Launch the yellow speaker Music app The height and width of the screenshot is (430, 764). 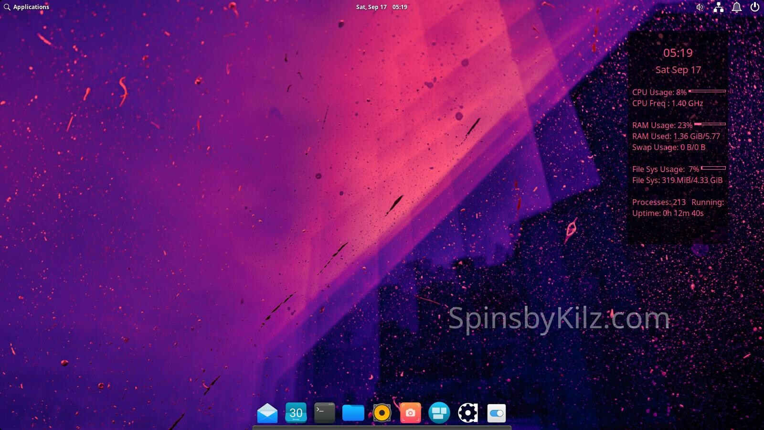pos(382,413)
